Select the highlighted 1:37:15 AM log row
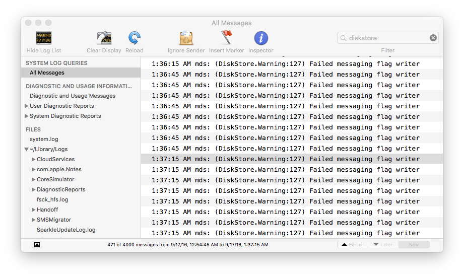This screenshot has height=277, width=464. (x=292, y=159)
